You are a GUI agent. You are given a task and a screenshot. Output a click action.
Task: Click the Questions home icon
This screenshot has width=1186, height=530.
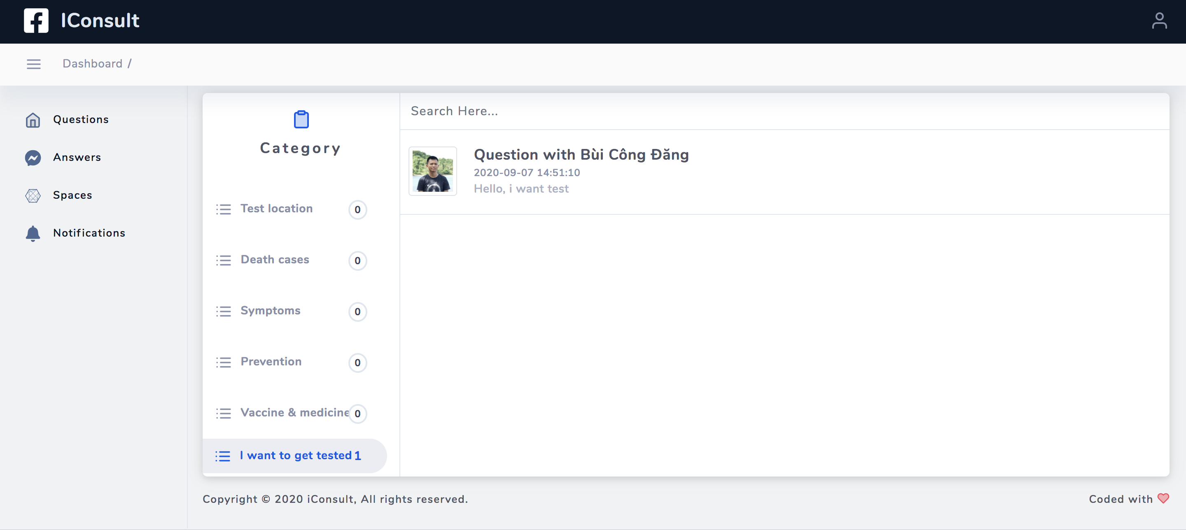click(33, 120)
